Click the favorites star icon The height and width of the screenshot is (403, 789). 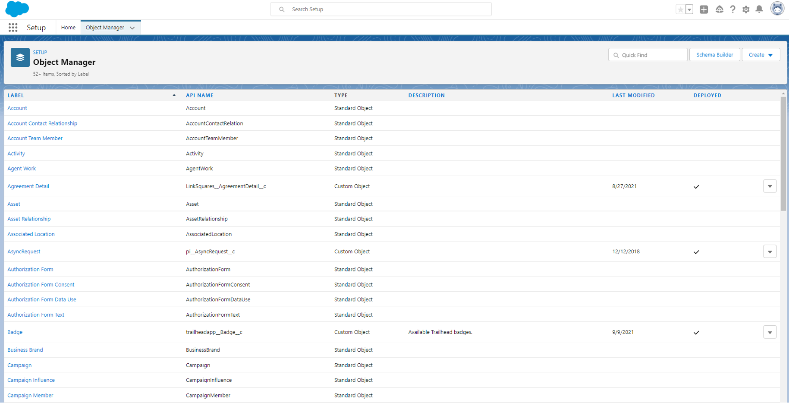(680, 9)
